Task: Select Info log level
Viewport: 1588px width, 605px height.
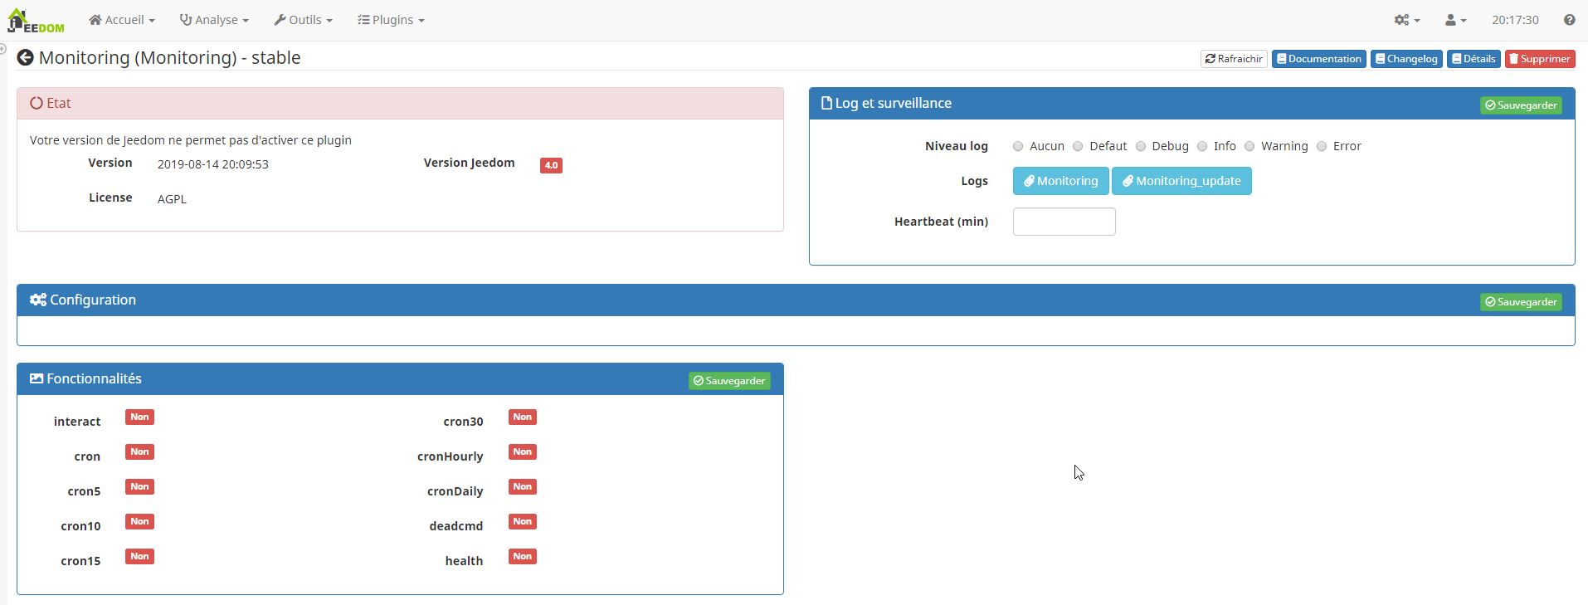Action: (x=1202, y=146)
